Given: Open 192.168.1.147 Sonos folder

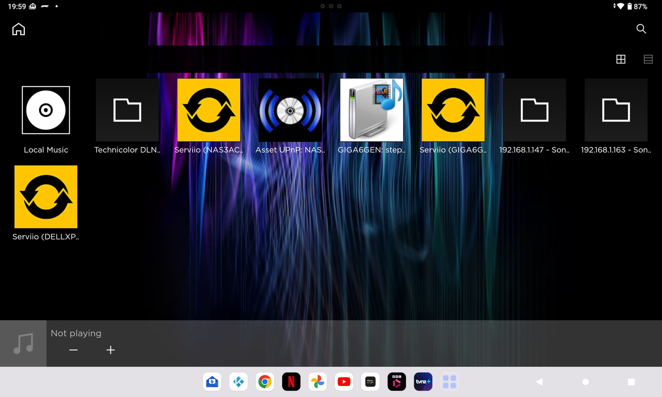Looking at the screenshot, I should (534, 110).
